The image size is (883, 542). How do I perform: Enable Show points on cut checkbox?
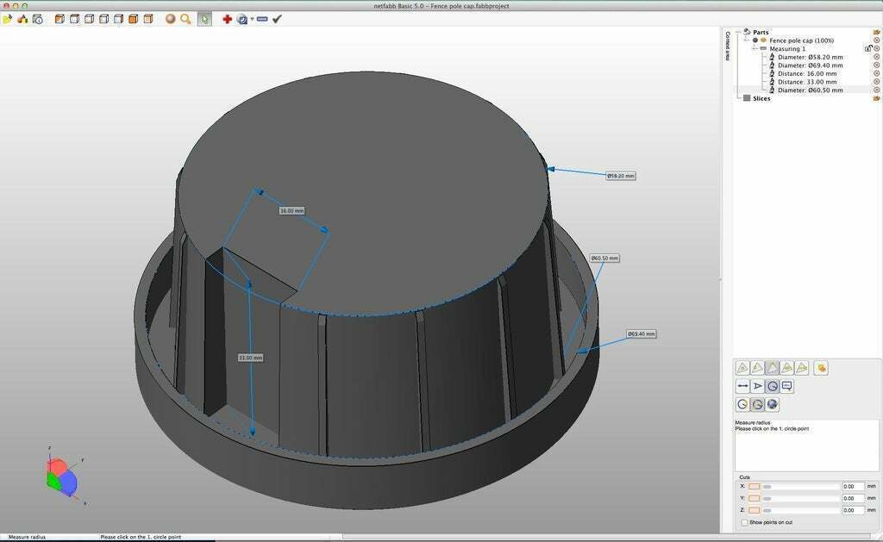[x=745, y=522]
